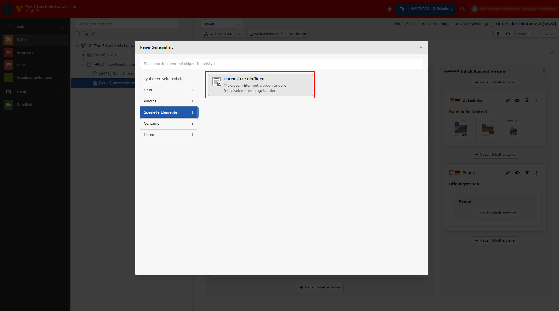
Task: Open the backend search magnifier
Action: [462, 9]
